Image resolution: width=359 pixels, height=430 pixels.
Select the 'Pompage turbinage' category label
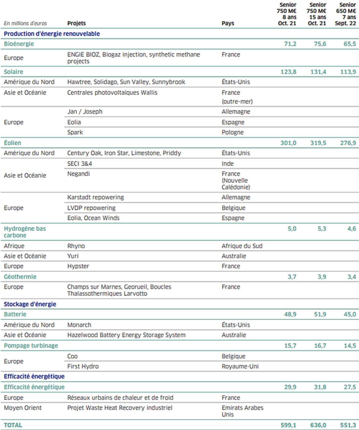tap(31, 346)
